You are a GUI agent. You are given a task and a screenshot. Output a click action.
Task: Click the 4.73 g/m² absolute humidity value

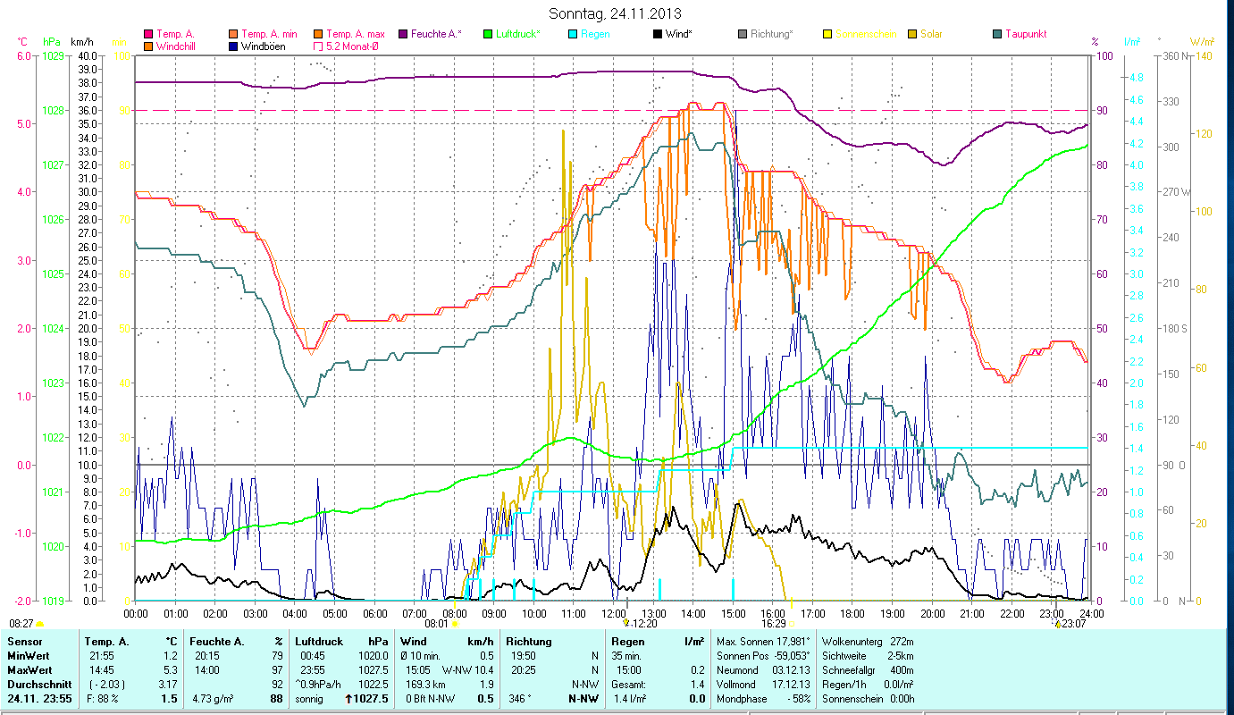(x=214, y=699)
